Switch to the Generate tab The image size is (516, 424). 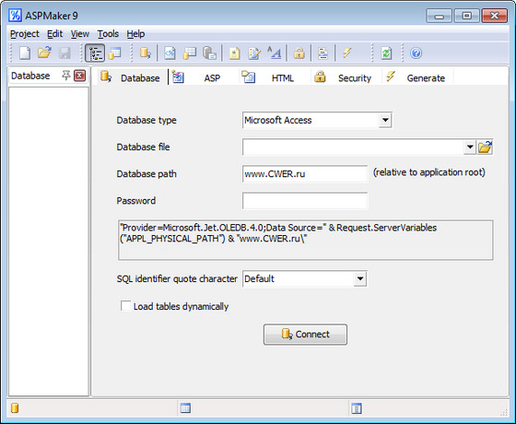tap(416, 77)
